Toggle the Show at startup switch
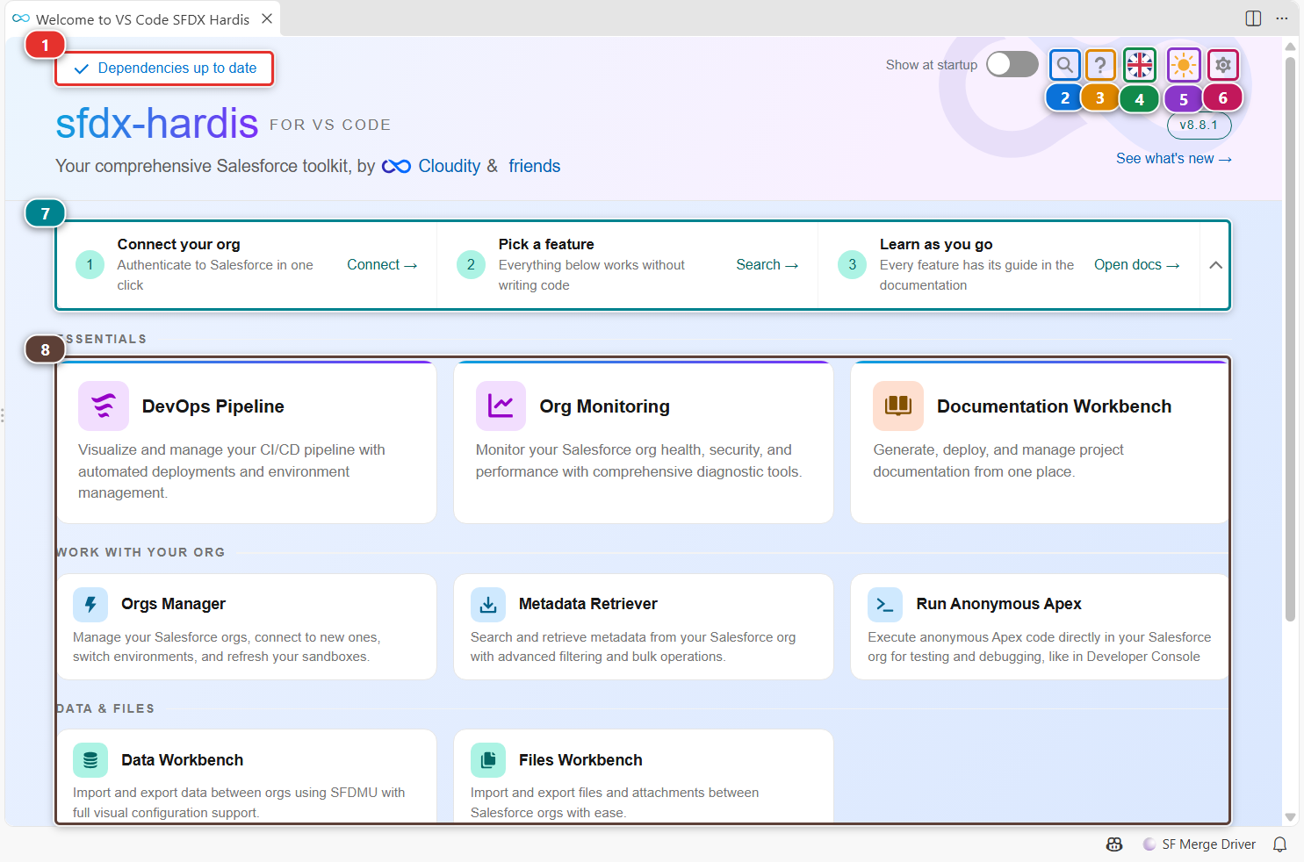The width and height of the screenshot is (1304, 862). (1012, 64)
